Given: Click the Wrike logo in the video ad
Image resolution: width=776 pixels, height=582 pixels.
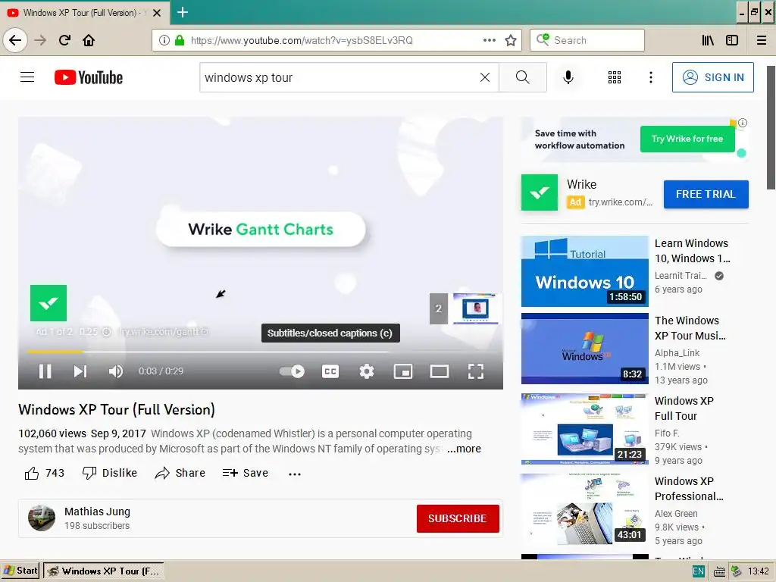Looking at the screenshot, I should (48, 303).
